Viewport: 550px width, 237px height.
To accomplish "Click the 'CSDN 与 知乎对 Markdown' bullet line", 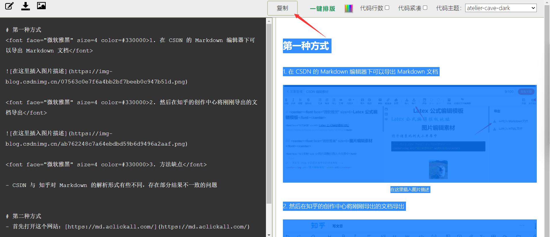I will (x=112, y=185).
